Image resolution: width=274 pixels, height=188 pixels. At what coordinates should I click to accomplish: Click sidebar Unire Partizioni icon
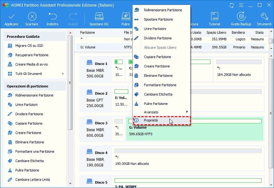(x=10, y=105)
